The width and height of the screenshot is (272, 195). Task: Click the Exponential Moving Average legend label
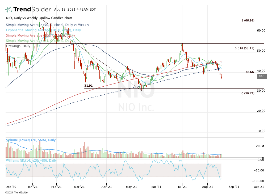click(44, 30)
